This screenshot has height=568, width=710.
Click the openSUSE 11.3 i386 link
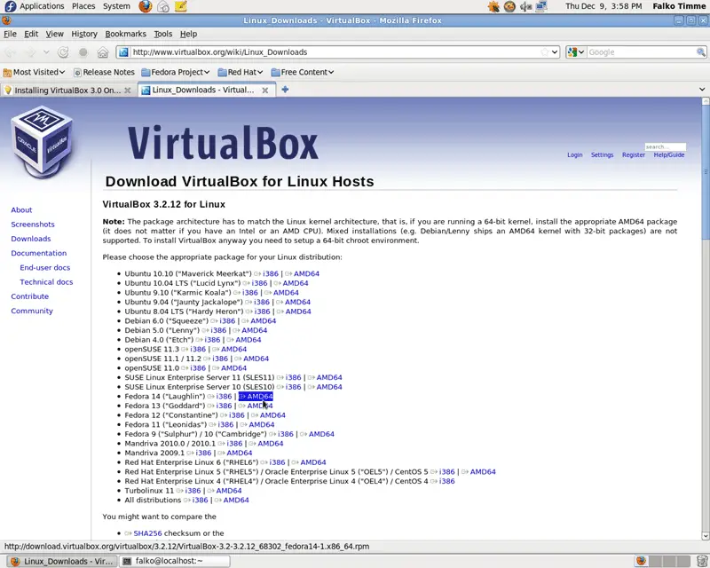pos(198,349)
